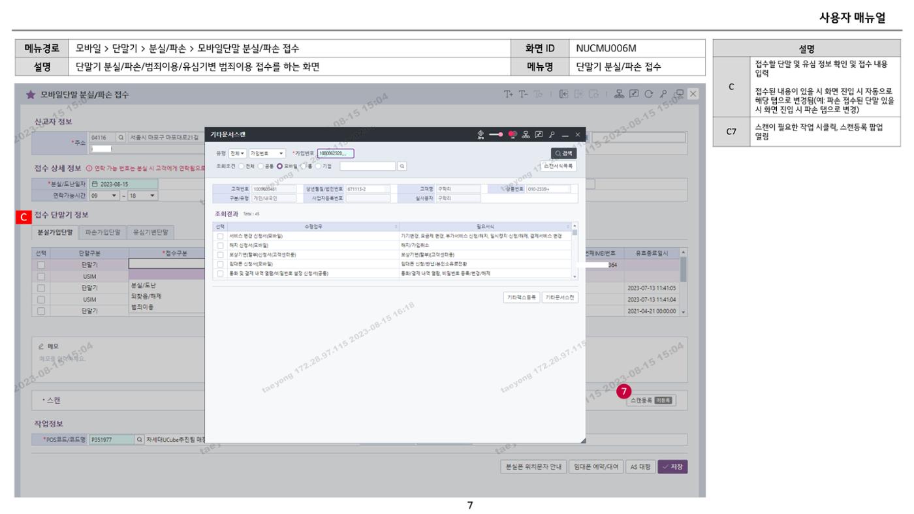Select the 전체 search-condition radio button
The image size is (914, 514).
(240, 166)
